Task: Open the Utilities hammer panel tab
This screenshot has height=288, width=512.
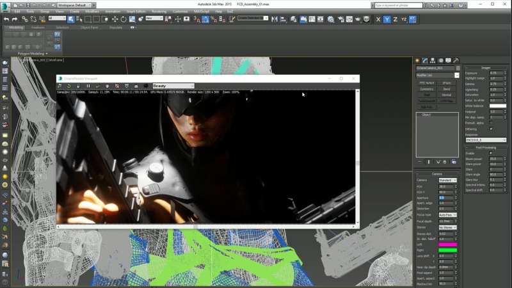Action: tap(456, 60)
